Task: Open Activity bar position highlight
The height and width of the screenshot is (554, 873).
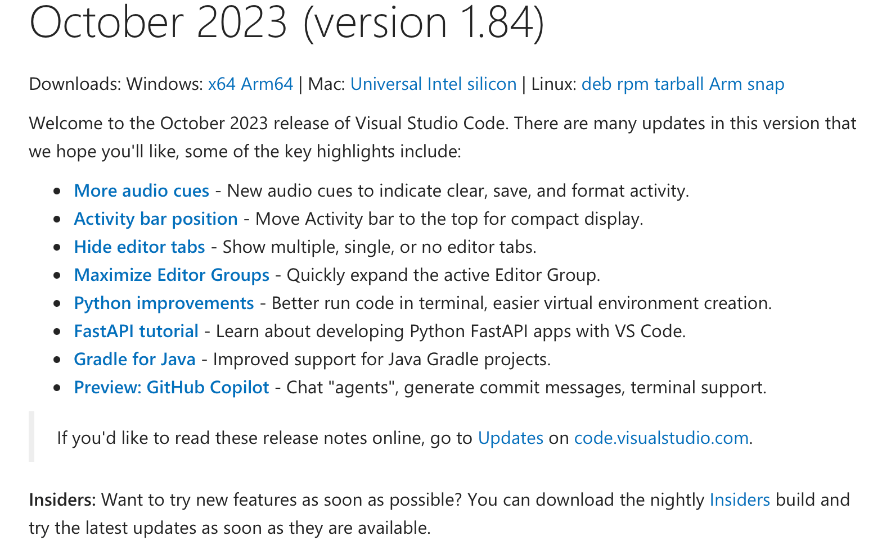Action: (156, 219)
